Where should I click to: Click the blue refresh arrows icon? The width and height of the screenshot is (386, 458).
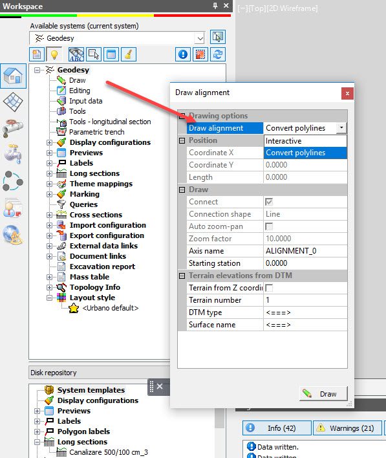tap(218, 54)
